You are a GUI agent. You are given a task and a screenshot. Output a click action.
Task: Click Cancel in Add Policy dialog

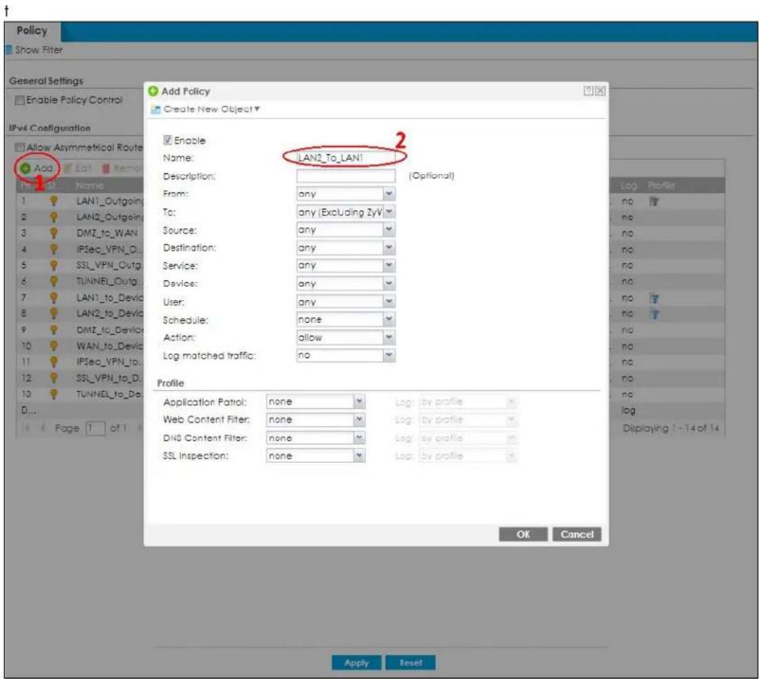tap(576, 534)
